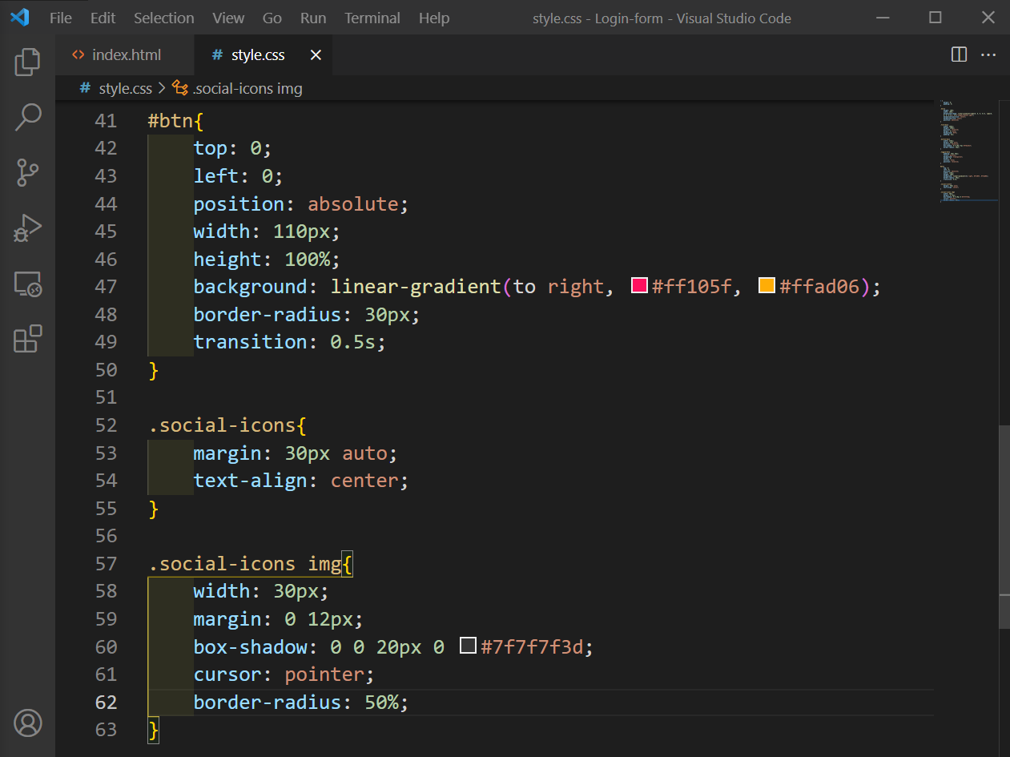
Task: Click the 'center' value on line 54
Action: (x=364, y=480)
